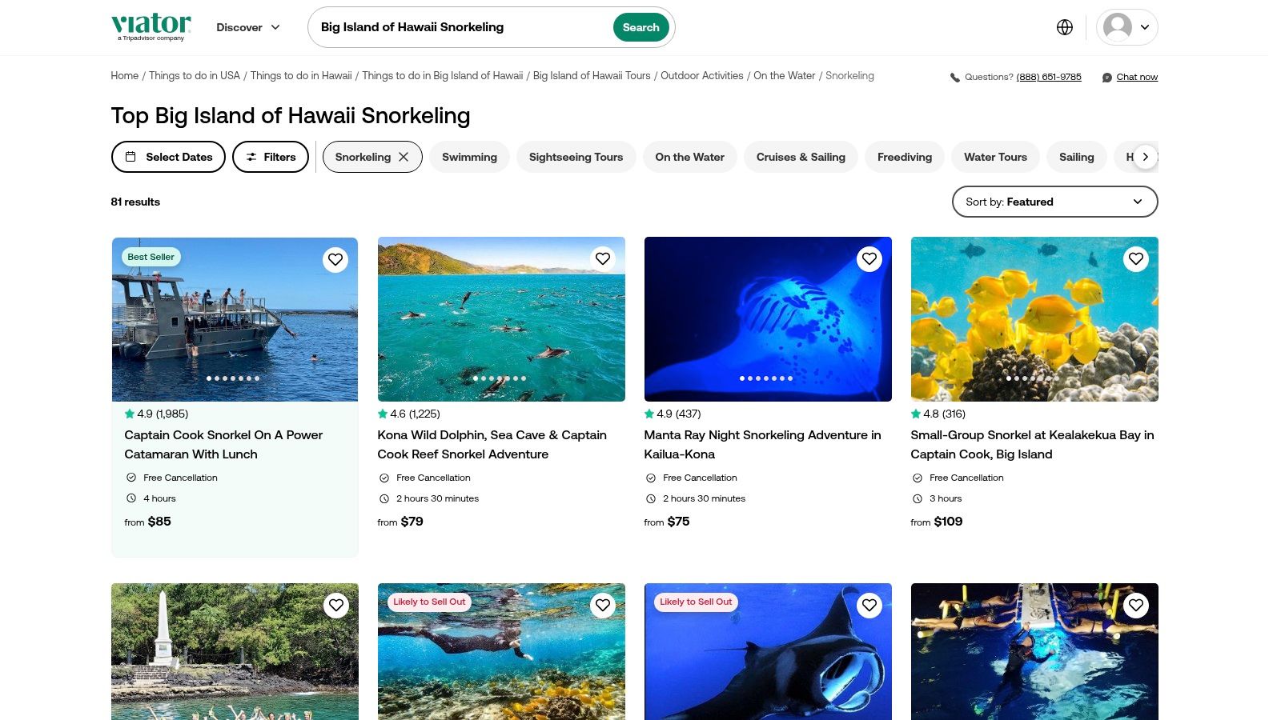Click the 4.8 (316) rating

[938, 414]
